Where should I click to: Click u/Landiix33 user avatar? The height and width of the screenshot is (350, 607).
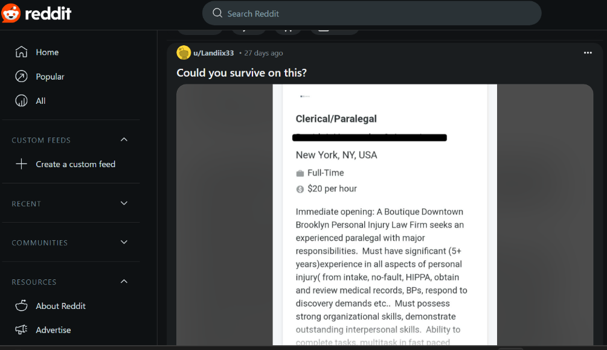point(184,52)
